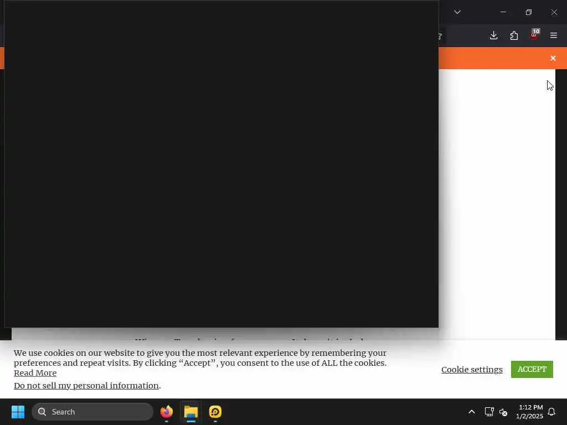Open the network status tray icon
Image resolution: width=567 pixels, height=425 pixels.
pyautogui.click(x=489, y=412)
